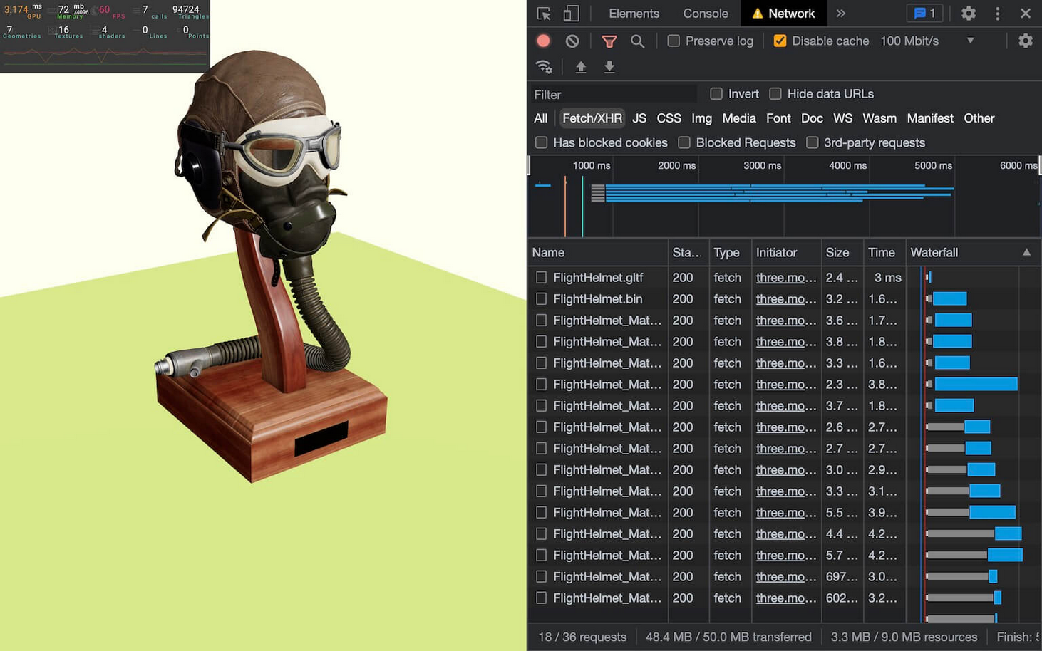Tick checkbox for FlightHelmet.gltf row
This screenshot has height=651, width=1042.
point(542,278)
